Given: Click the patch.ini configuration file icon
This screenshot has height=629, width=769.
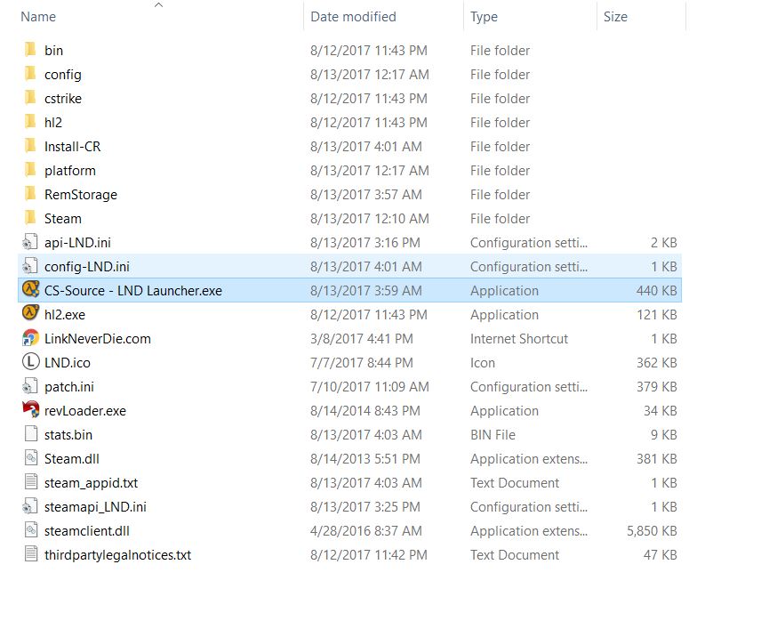Looking at the screenshot, I should [30, 386].
